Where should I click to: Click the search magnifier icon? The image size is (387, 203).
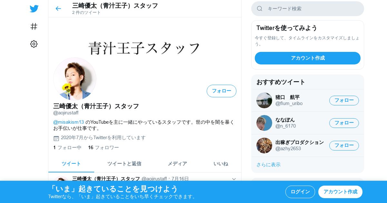point(260,9)
